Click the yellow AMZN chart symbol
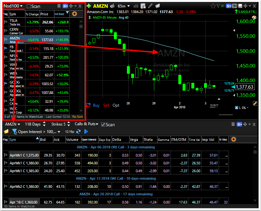Screen dimensions: 261x211 tap(100, 6)
